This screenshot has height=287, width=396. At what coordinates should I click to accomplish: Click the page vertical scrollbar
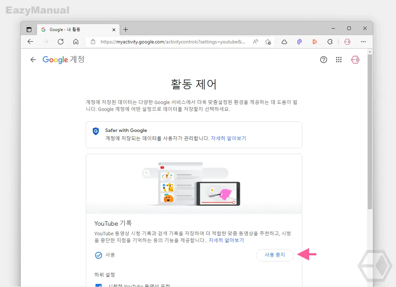(x=370, y=132)
